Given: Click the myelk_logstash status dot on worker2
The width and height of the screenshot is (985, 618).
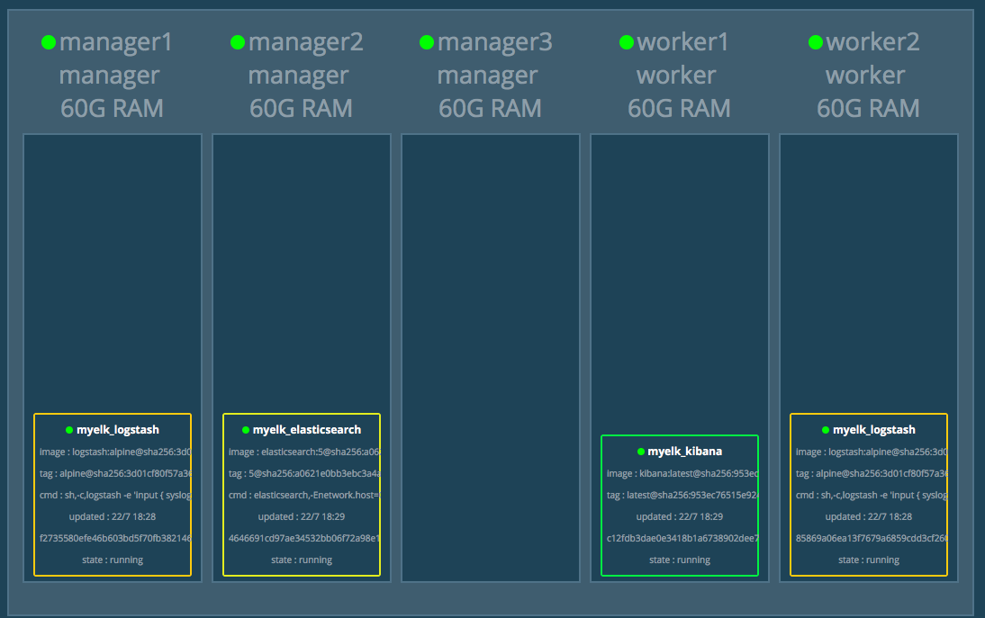Looking at the screenshot, I should [826, 430].
